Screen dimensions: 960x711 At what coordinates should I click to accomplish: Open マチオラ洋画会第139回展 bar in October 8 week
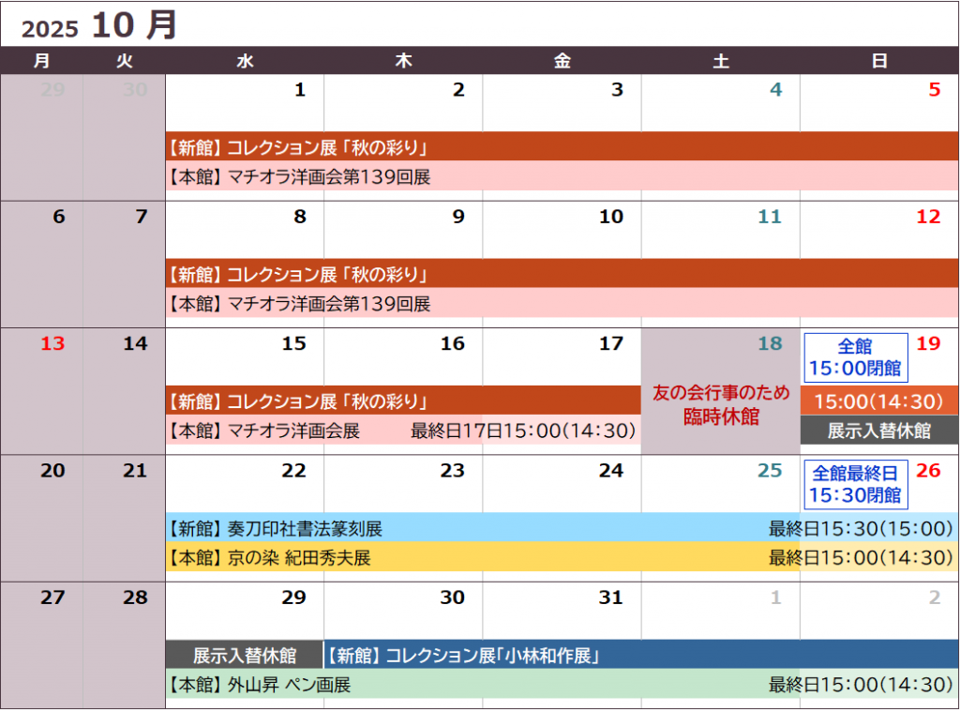[x=562, y=304]
